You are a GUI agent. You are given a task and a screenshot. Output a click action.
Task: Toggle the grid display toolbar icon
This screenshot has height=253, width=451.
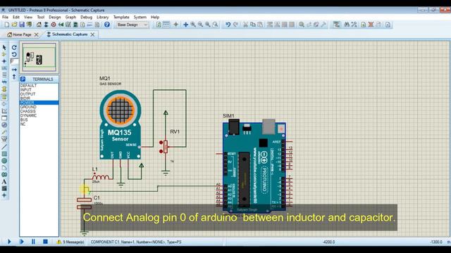[166, 25]
